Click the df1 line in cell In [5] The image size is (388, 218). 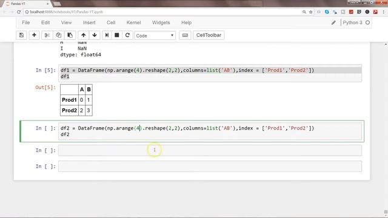(65, 77)
